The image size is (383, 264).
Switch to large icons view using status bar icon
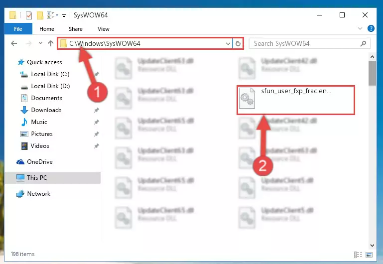point(369,255)
